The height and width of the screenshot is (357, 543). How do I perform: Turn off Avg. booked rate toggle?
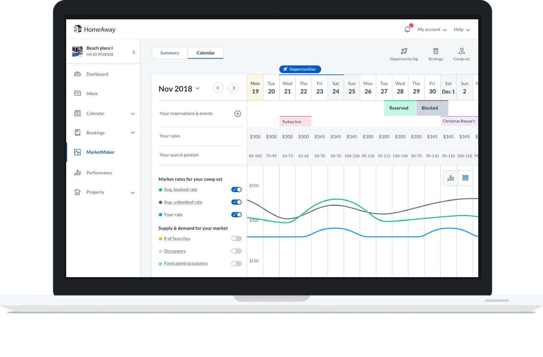pos(236,189)
